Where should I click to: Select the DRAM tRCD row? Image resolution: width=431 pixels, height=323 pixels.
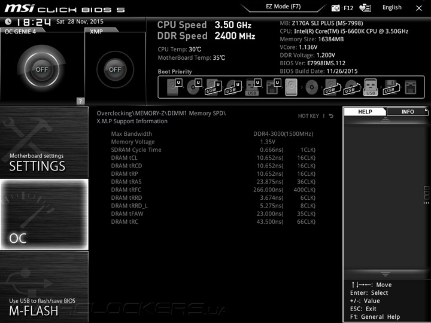[x=213, y=166]
